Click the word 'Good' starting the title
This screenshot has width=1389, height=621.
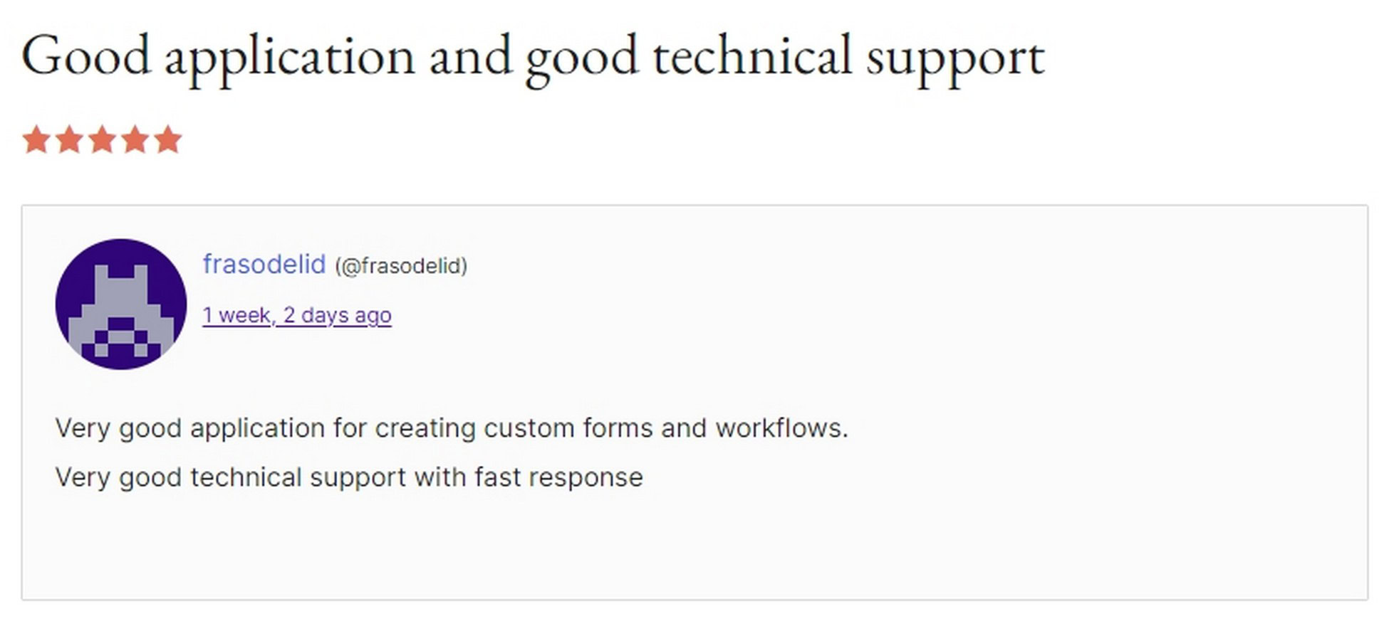click(86, 55)
